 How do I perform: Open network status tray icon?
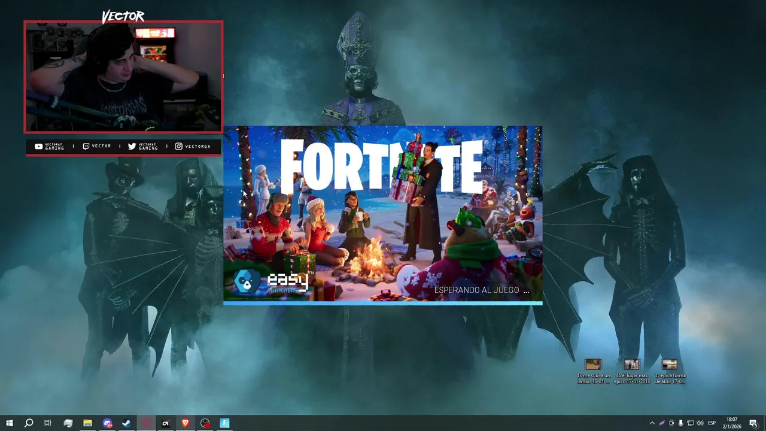click(x=690, y=423)
